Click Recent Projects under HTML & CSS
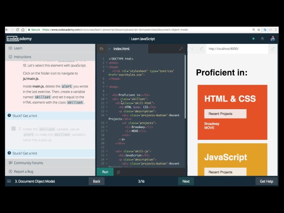284x213 pixels. pyautogui.click(x=225, y=114)
